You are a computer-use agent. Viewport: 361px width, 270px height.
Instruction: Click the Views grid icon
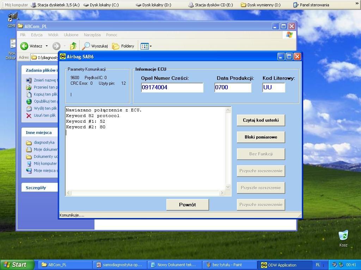coord(145,46)
